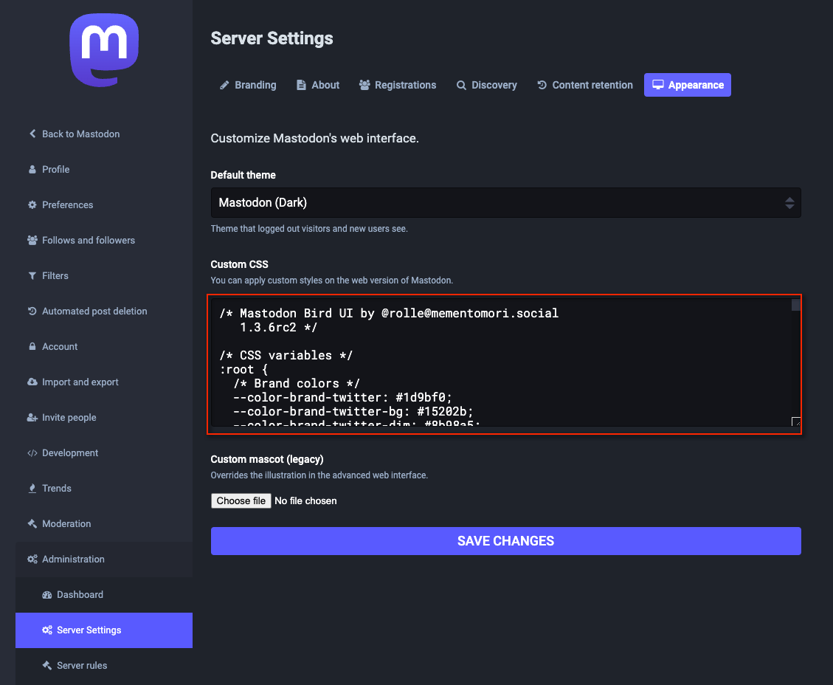Open the Branding tab
Screen dimensions: 833x685
[248, 85]
